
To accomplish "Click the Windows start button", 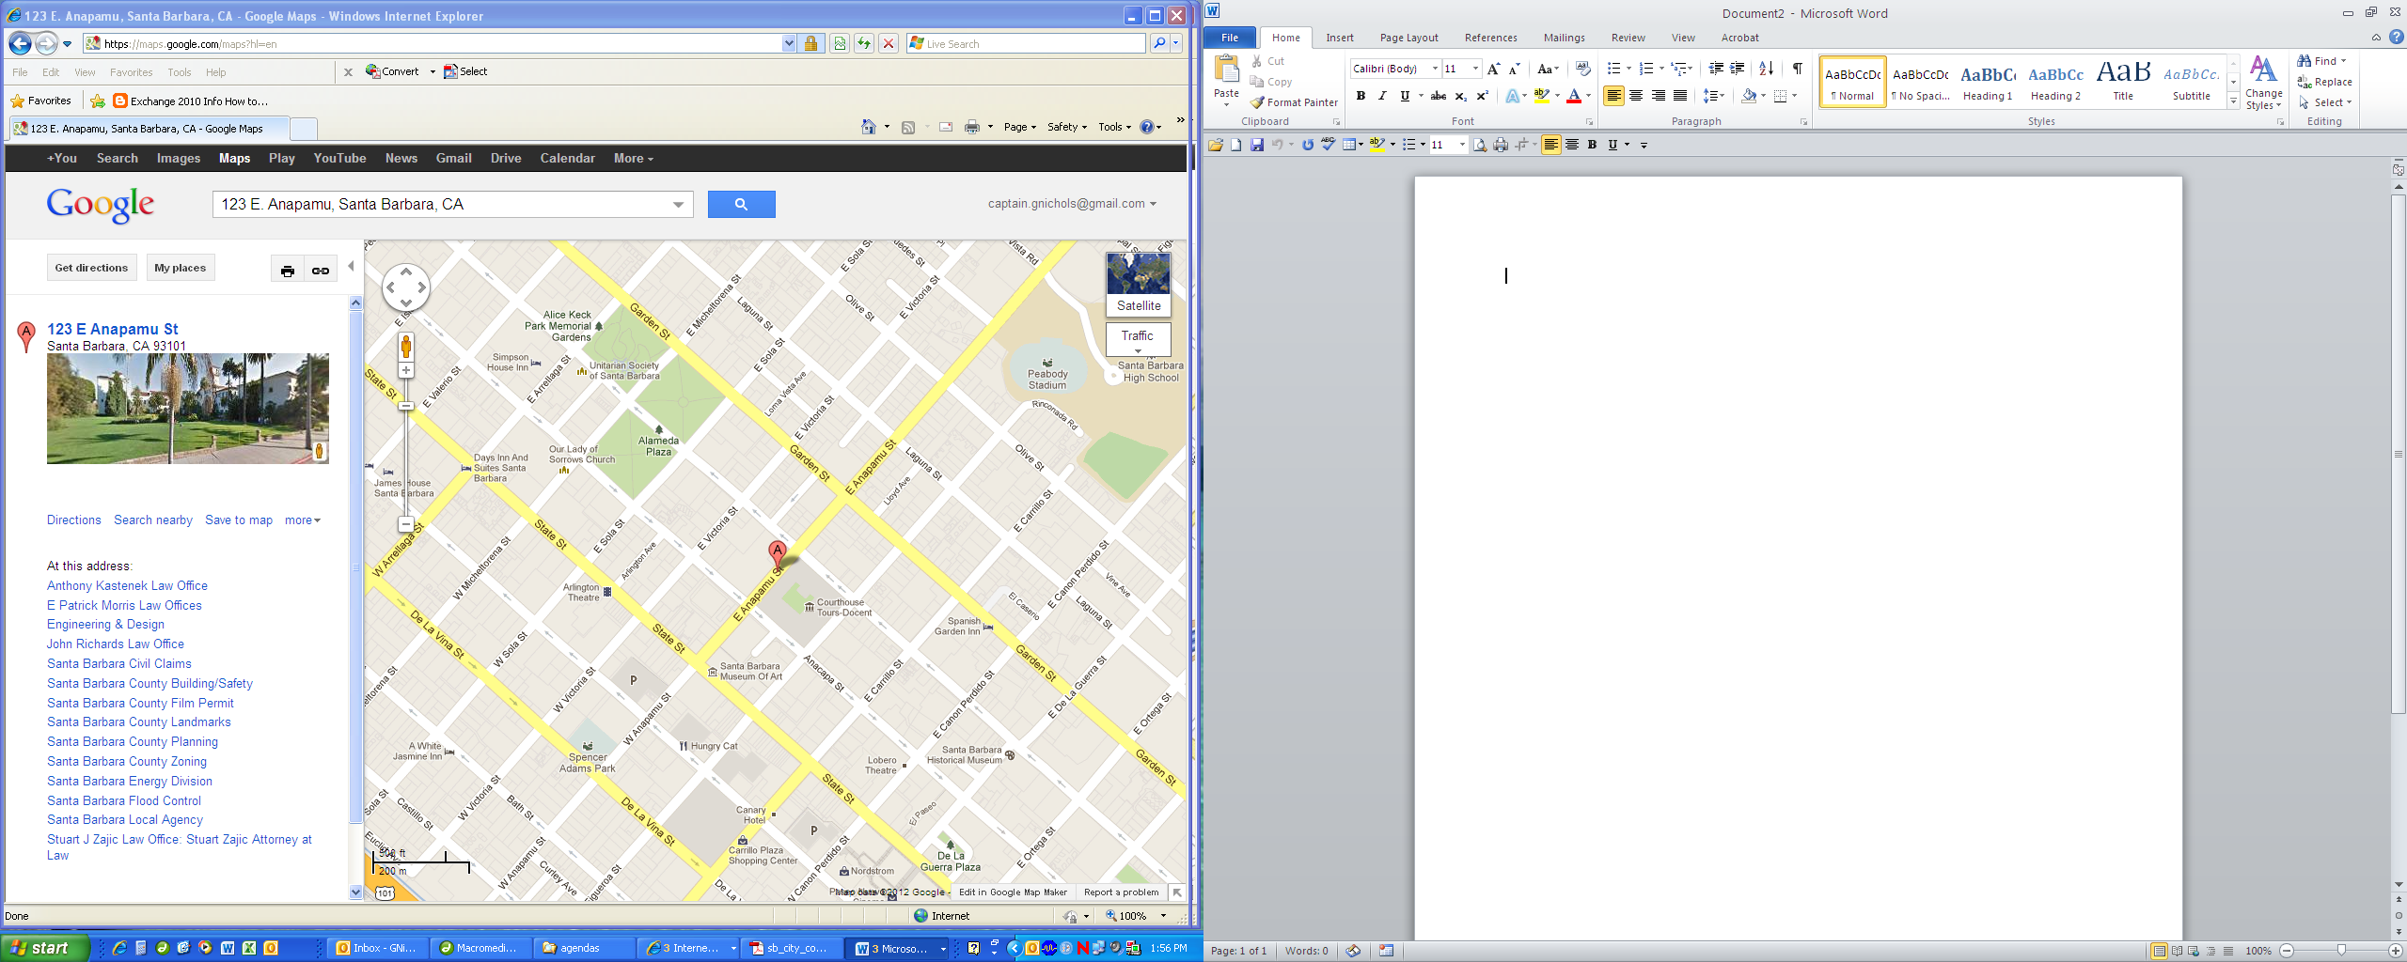I will [45, 948].
